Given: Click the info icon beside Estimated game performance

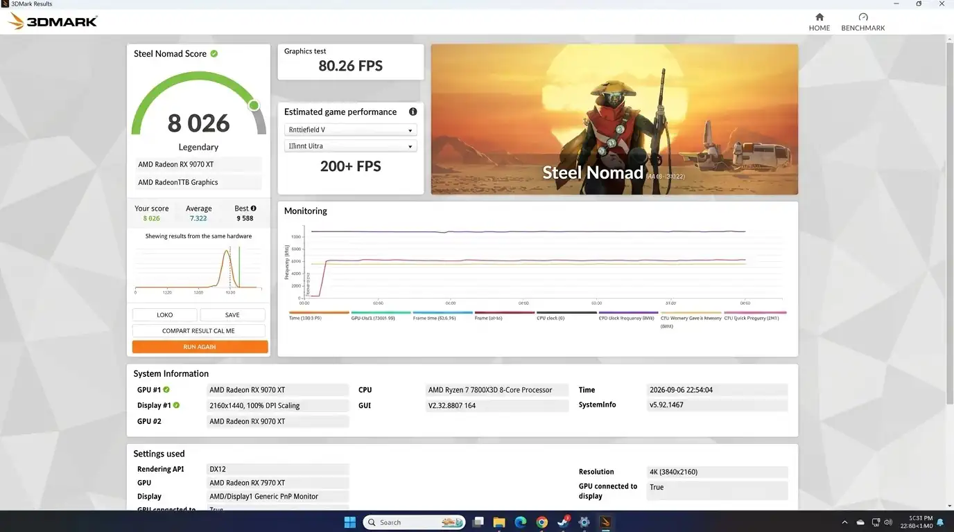Looking at the screenshot, I should [413, 112].
